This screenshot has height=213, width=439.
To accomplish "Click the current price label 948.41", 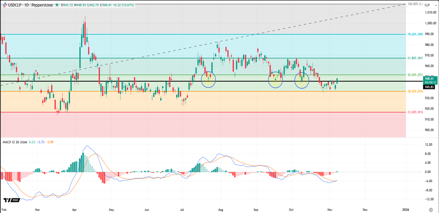I will 429,79.
